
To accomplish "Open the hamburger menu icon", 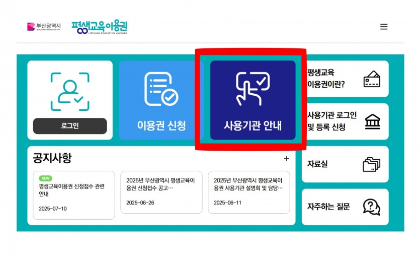I will point(384,27).
